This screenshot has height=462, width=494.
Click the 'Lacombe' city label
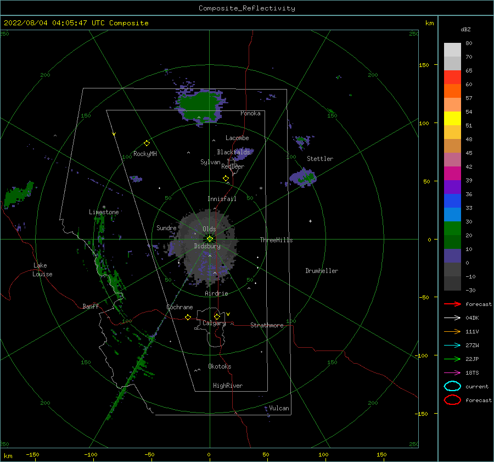(237, 138)
